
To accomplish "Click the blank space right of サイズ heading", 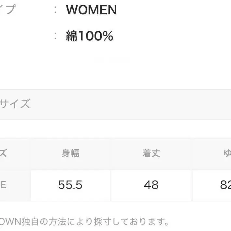I will 130,104.
